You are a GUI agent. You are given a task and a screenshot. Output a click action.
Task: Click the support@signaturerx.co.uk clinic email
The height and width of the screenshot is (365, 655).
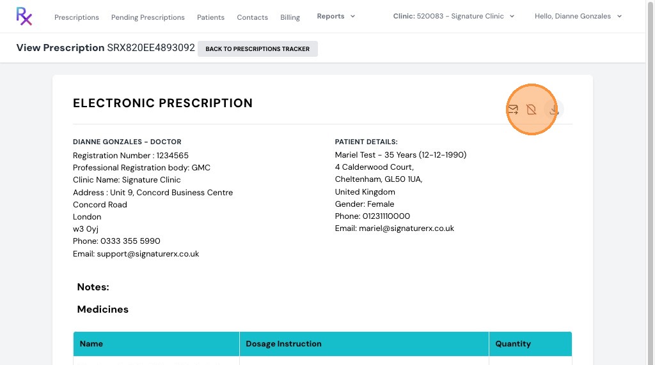[x=148, y=254]
